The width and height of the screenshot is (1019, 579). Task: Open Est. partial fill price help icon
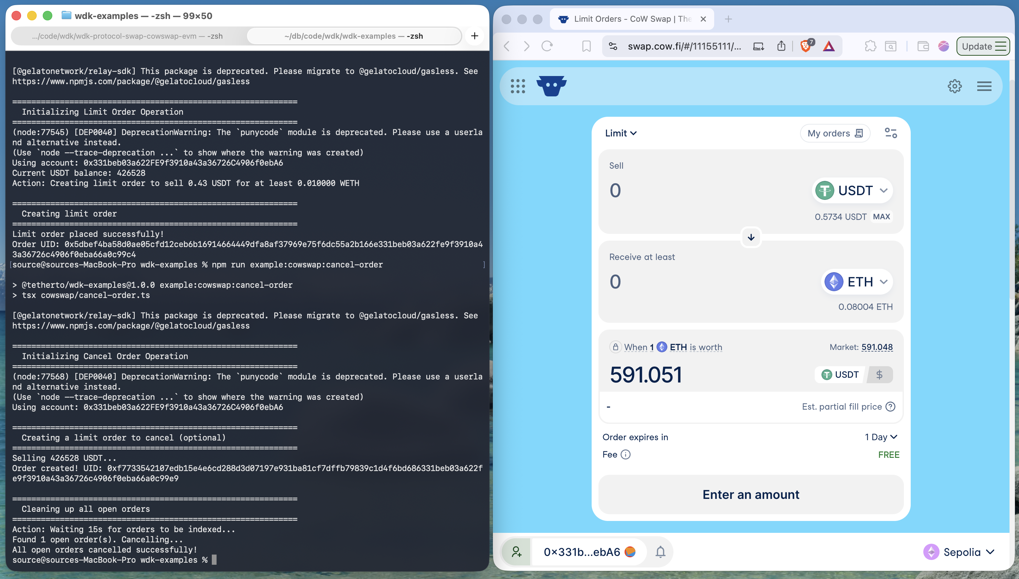(x=890, y=406)
